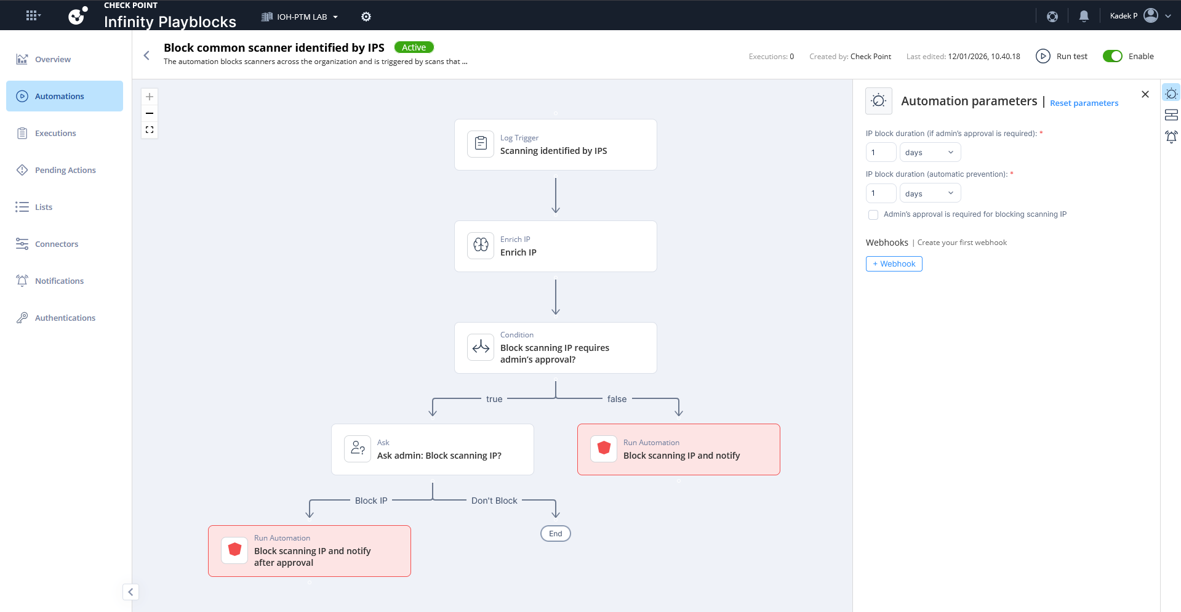Screen dimensions: 1181x612
Task: Expand days dropdown for admin approval duration
Action: (x=929, y=153)
